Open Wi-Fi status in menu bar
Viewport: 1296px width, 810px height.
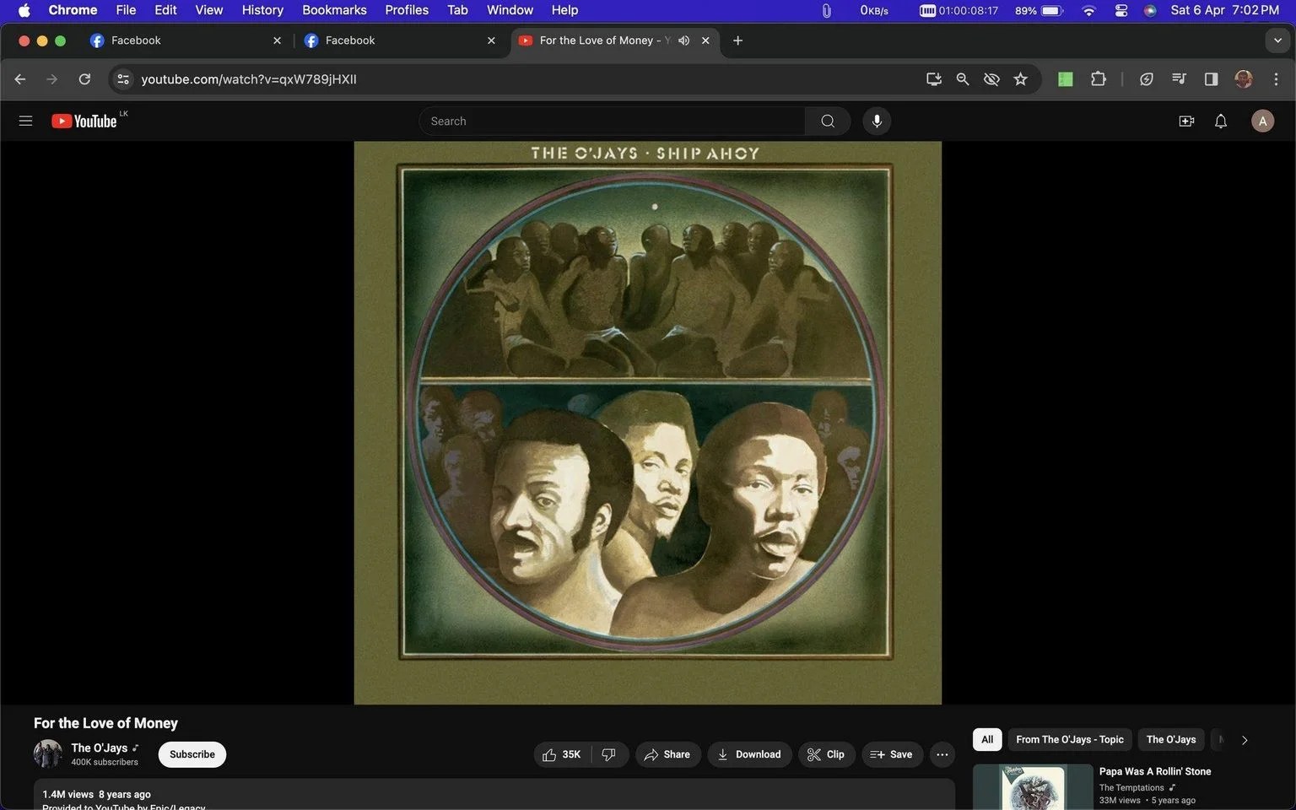click(x=1088, y=10)
